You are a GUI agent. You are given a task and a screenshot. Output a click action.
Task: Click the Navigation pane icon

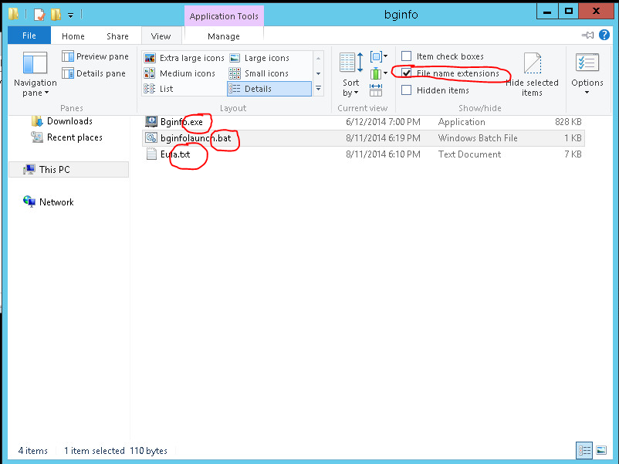point(35,63)
